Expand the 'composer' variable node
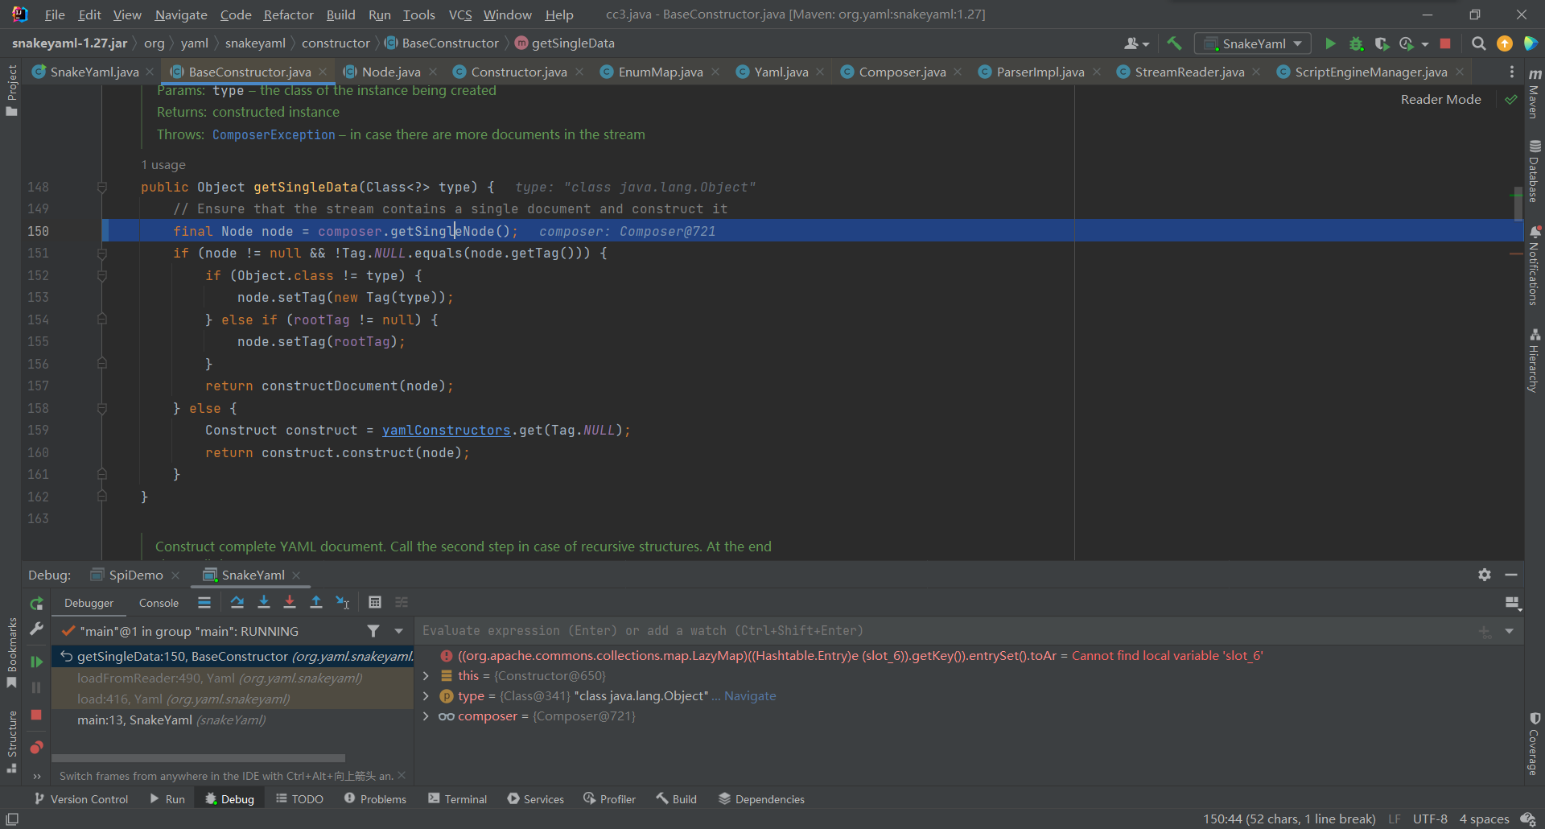The height and width of the screenshot is (829, 1545). click(x=426, y=716)
